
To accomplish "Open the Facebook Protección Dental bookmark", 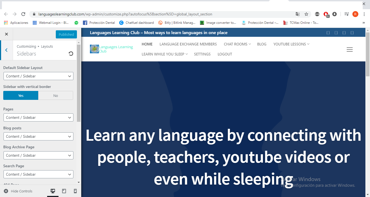I will click(99, 23).
